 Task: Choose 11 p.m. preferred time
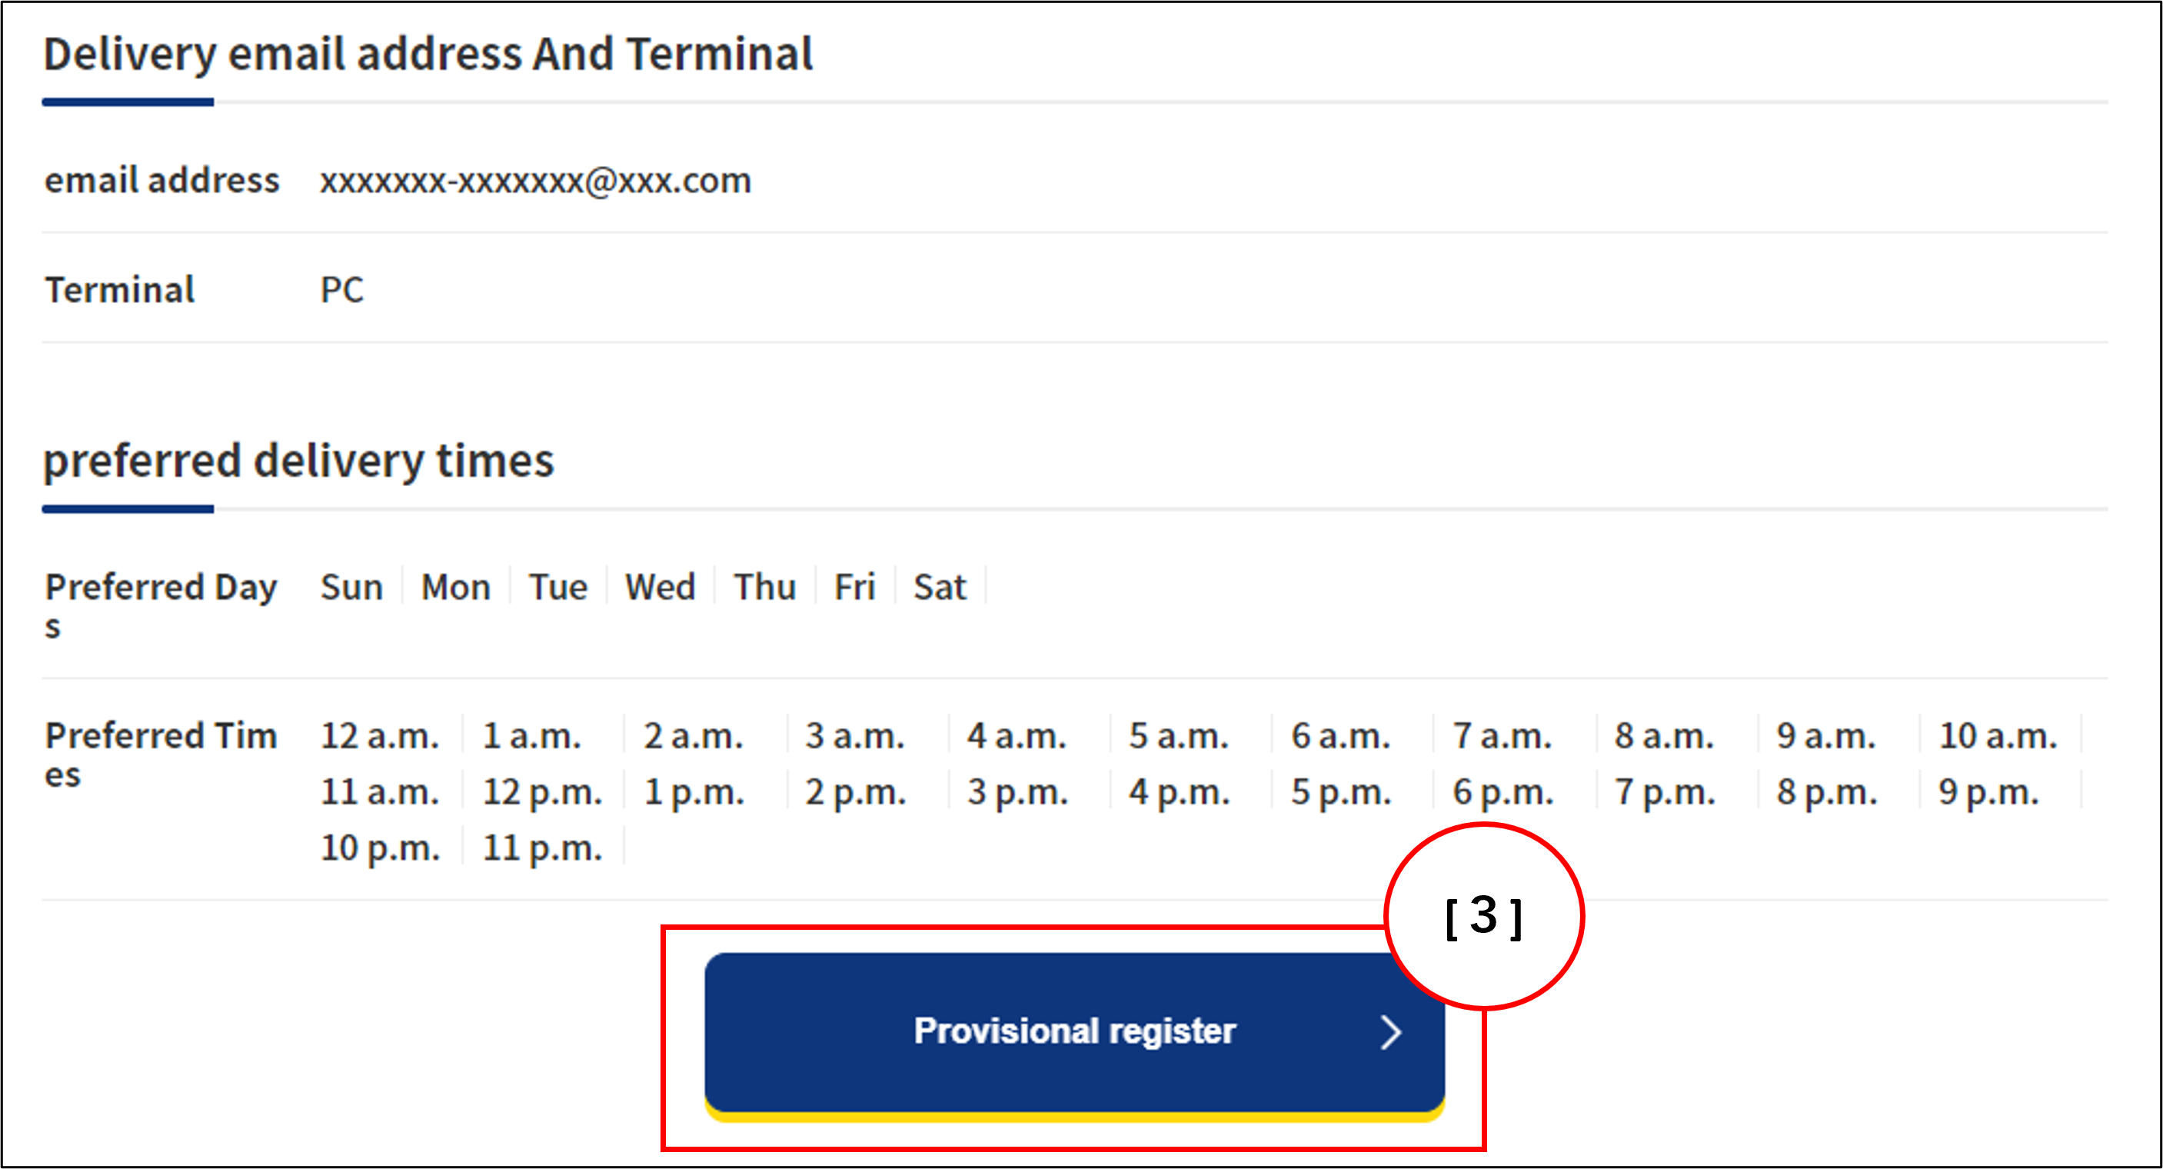[541, 848]
